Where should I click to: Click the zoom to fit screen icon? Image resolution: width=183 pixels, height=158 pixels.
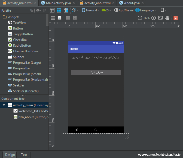160,18
